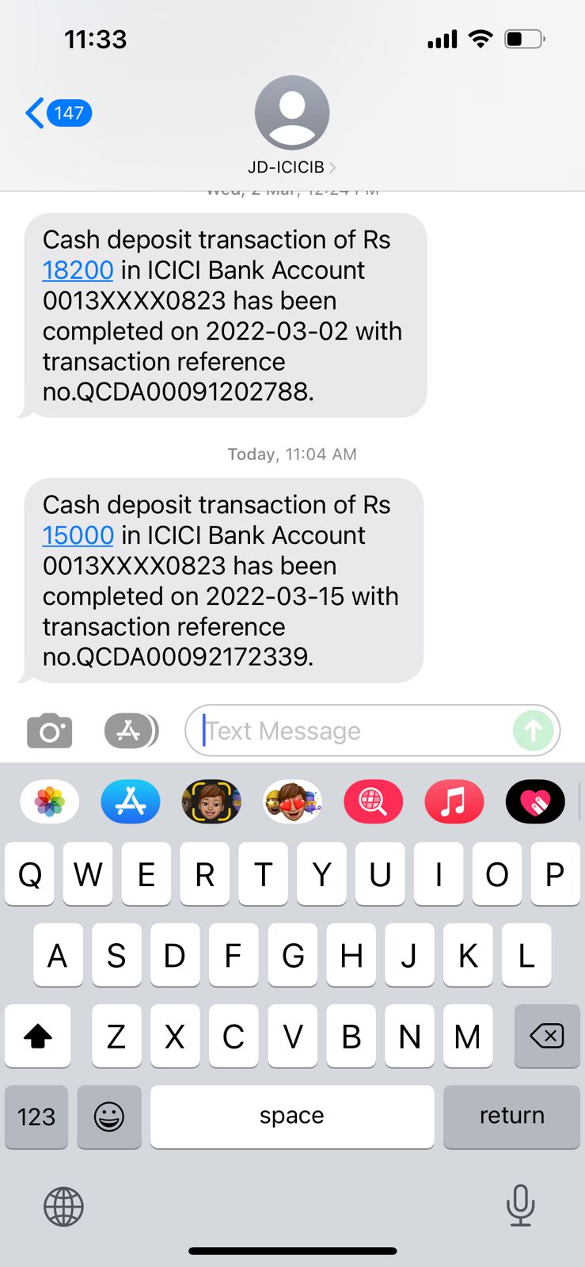Tap the JD-ICICIB contact avatar
This screenshot has height=1267, width=585.
click(292, 112)
